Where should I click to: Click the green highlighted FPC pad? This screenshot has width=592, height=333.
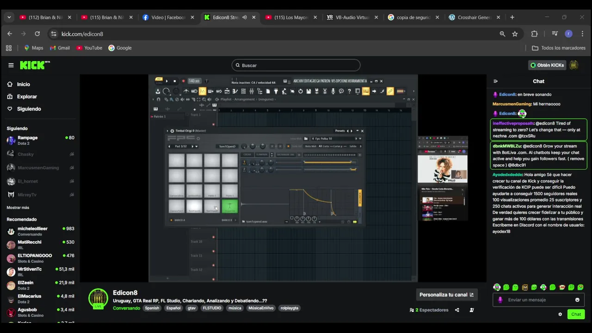click(230, 206)
